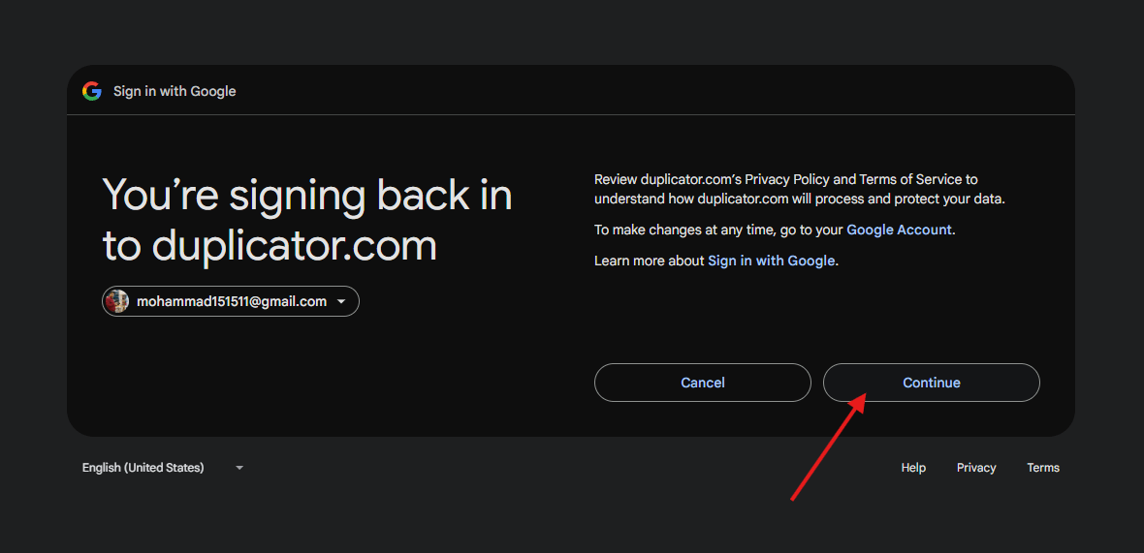This screenshot has height=553, width=1144.
Task: Click the language selector's caret arrow
Action: pyautogui.click(x=239, y=468)
